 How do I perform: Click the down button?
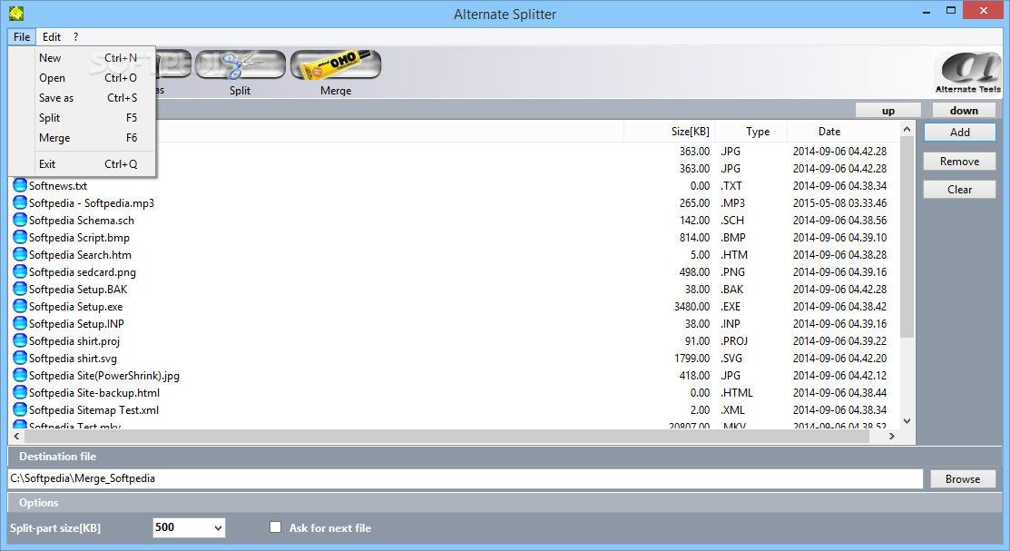pos(964,110)
